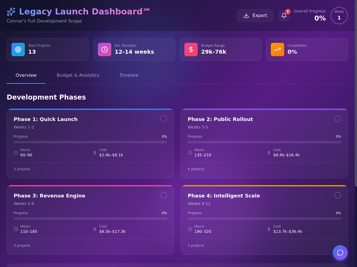The height and width of the screenshot is (267, 357).
Task: Click the "Weeks 8-12" label
Action: pyautogui.click(x=199, y=204)
